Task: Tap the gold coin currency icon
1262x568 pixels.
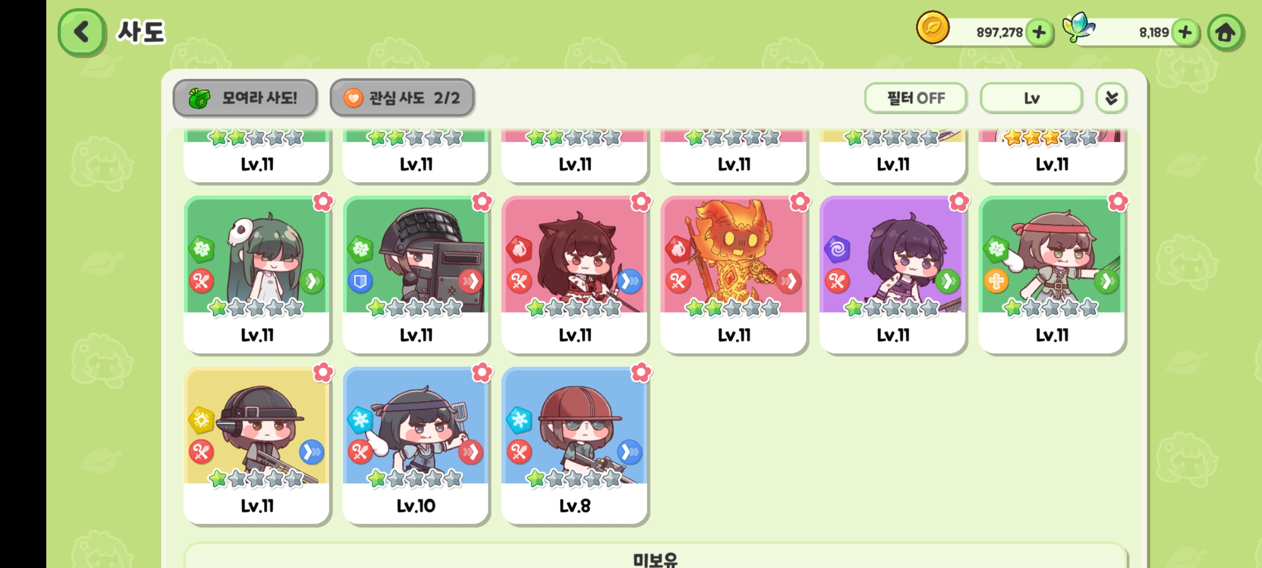Action: pyautogui.click(x=933, y=27)
